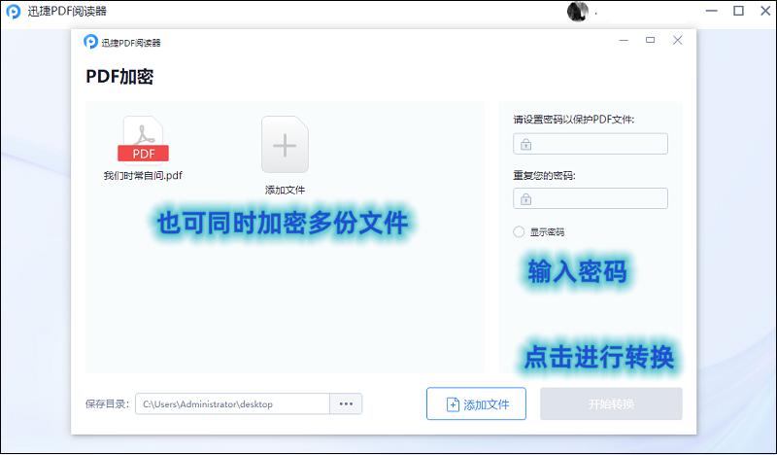Image resolution: width=777 pixels, height=455 pixels.
Task: Maximize the main reader window
Action: click(x=738, y=11)
